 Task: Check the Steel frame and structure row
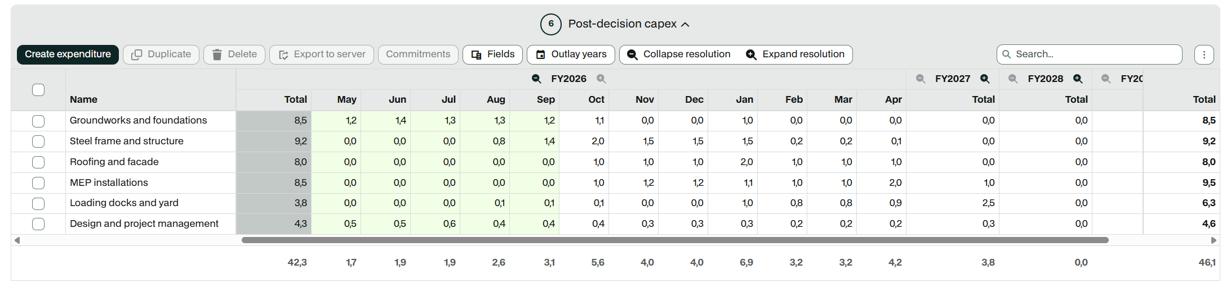tap(38, 142)
